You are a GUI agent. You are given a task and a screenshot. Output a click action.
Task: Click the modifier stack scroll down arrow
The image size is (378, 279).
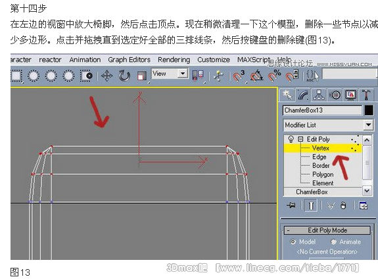pos(367,191)
